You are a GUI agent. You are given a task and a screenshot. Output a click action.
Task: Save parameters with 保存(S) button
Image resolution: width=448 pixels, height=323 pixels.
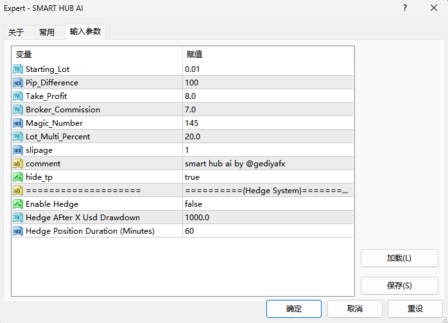click(x=399, y=286)
